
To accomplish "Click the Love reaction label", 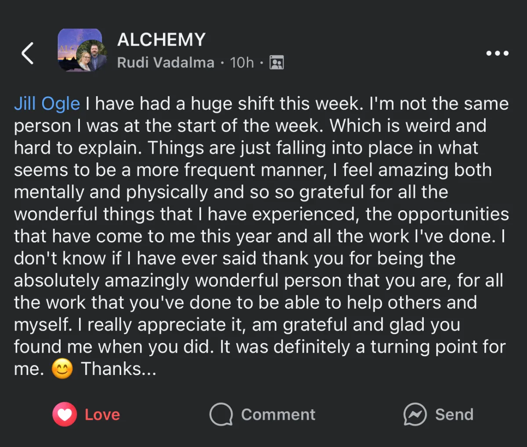I will coord(102,415).
